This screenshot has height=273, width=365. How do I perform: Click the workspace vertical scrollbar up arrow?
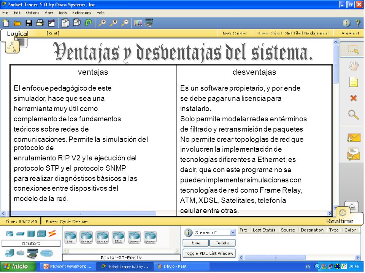coord(336,42)
